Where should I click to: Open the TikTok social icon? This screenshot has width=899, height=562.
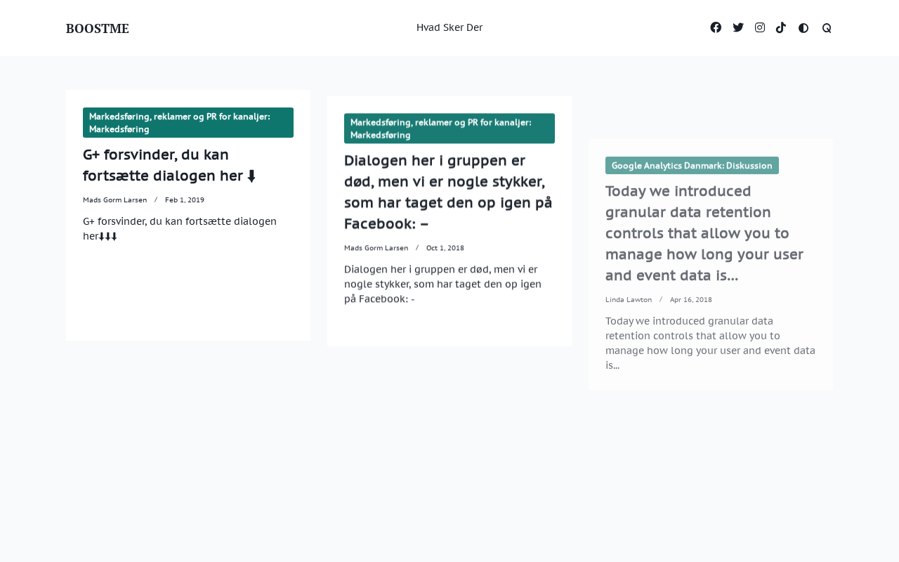click(x=781, y=27)
